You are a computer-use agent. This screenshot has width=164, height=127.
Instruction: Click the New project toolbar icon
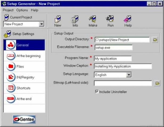coord(58,19)
